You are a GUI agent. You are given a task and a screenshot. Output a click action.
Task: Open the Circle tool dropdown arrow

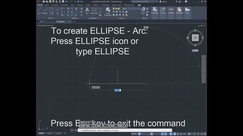coord(52,15)
